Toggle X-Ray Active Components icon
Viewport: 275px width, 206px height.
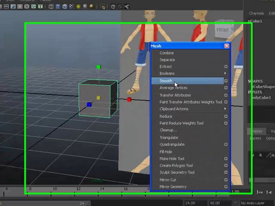(120, 7)
